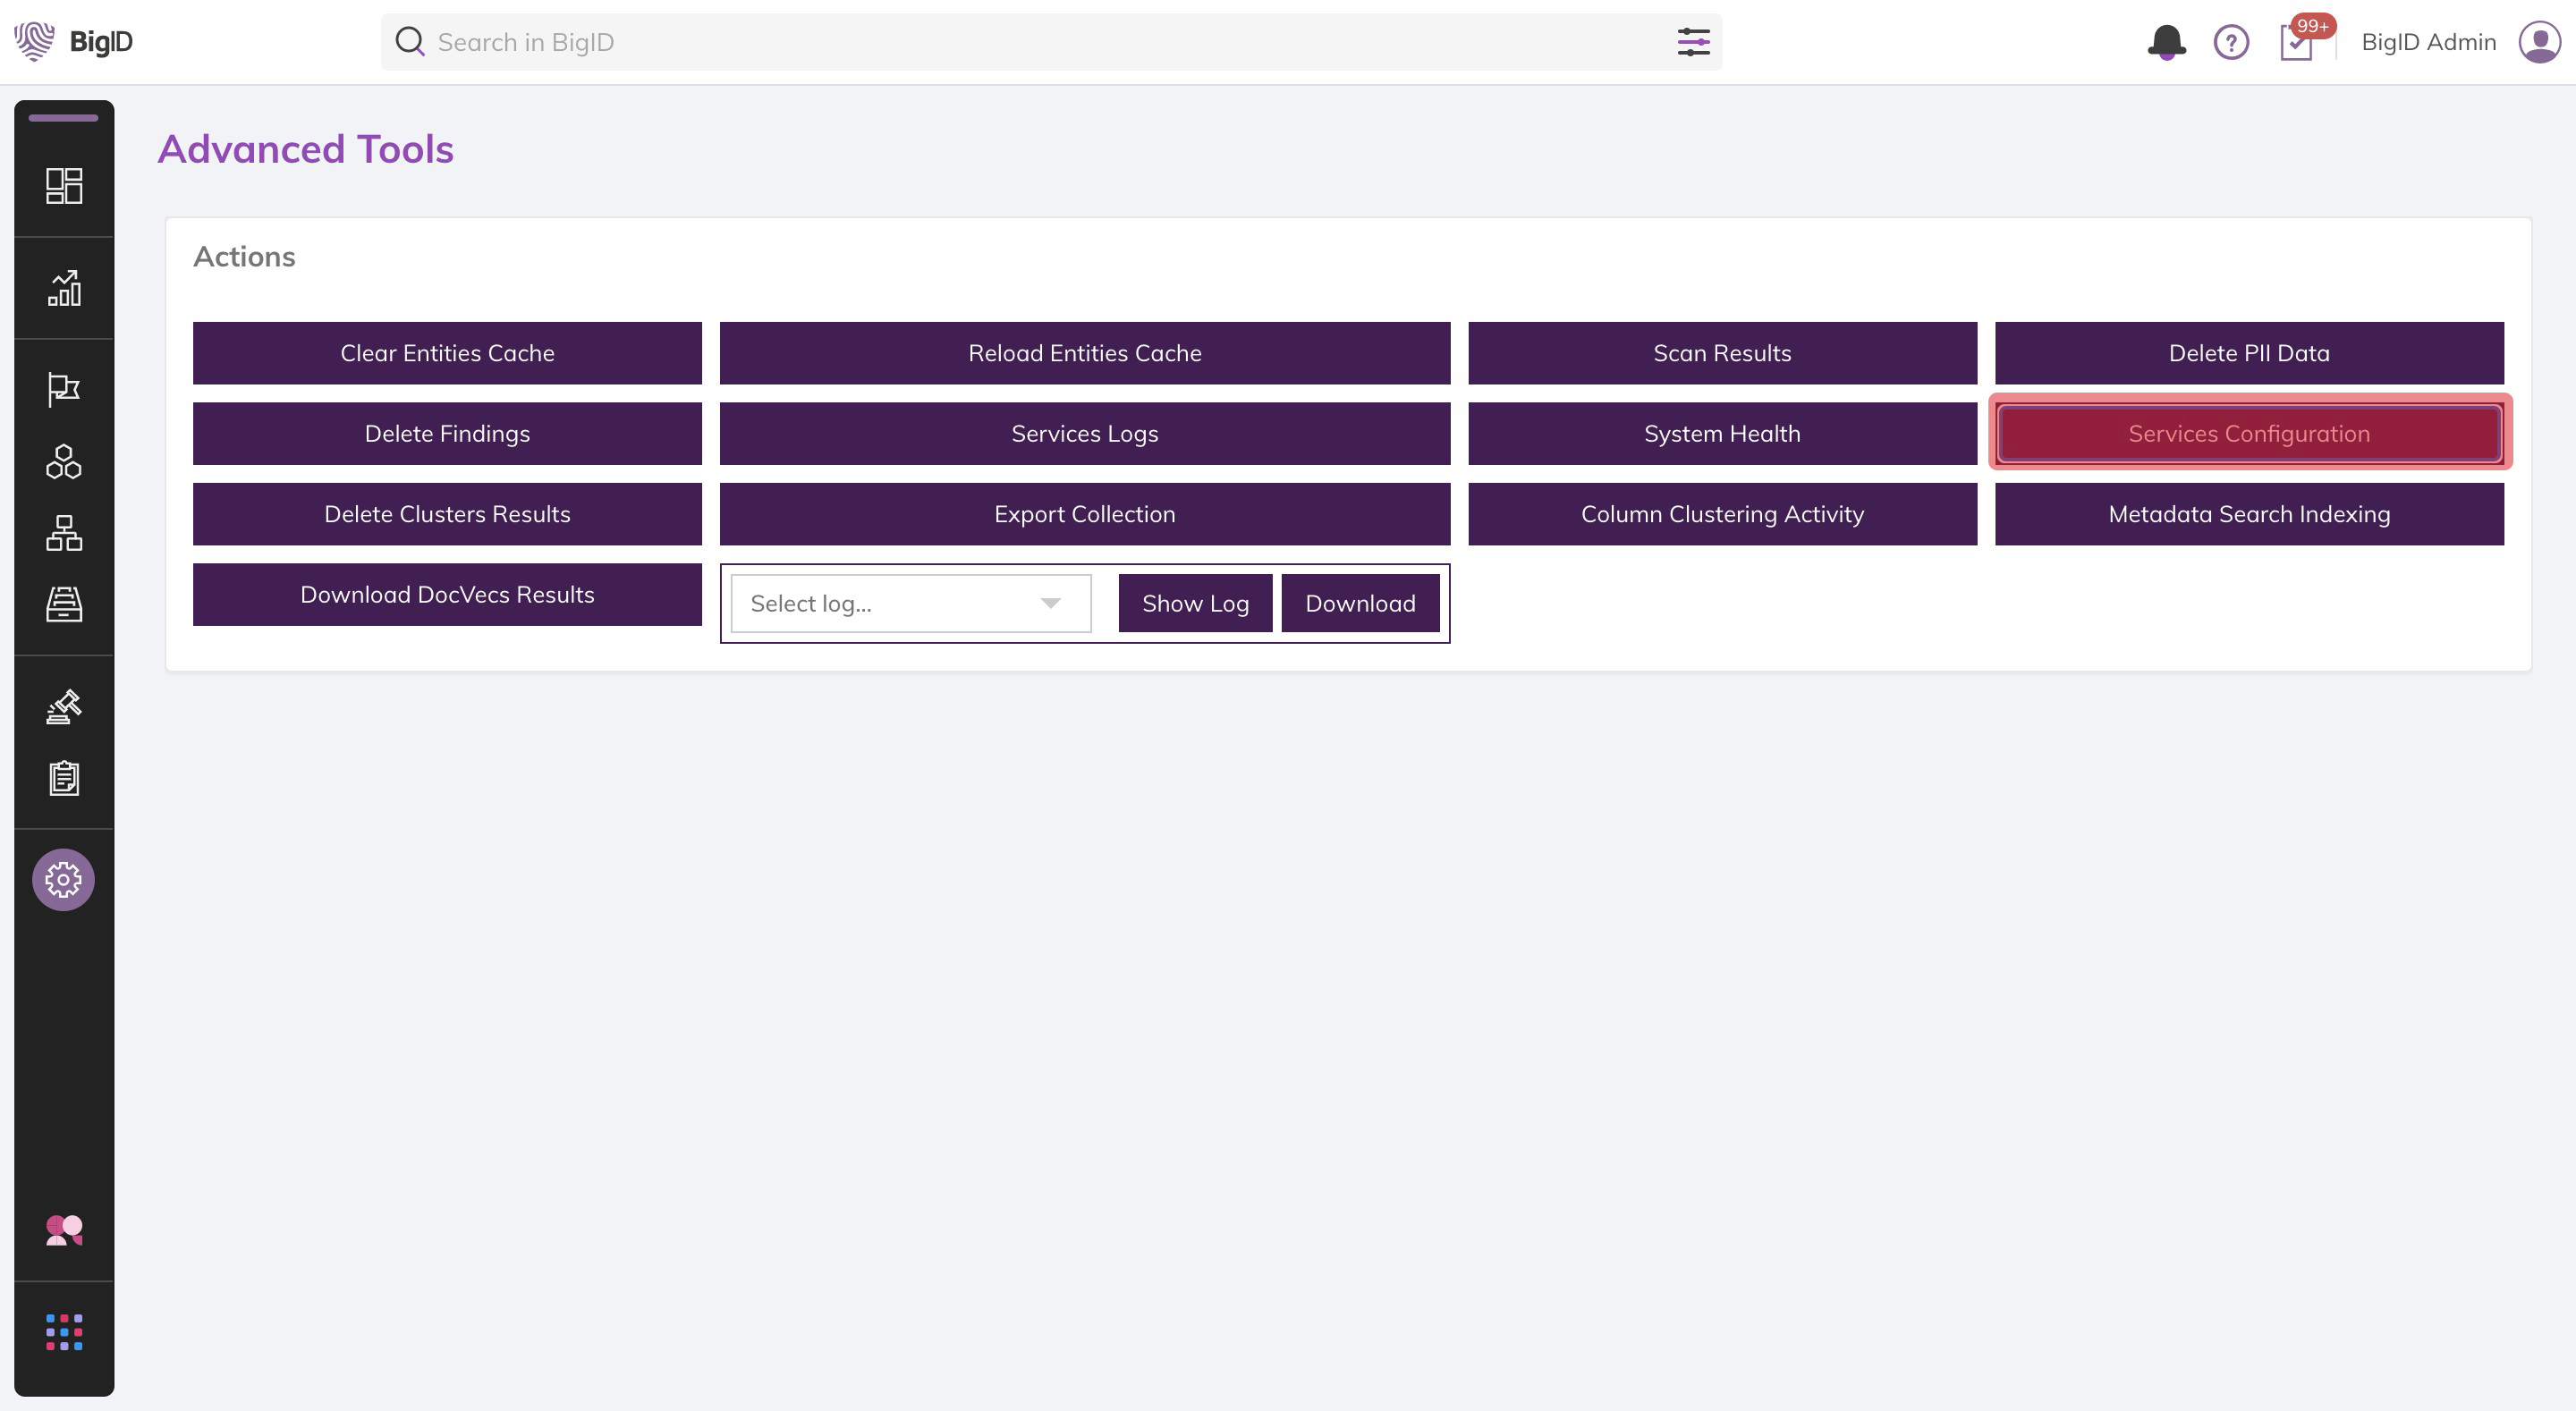Click the gavel policies icon
Image resolution: width=2576 pixels, height=1411 pixels.
[x=64, y=706]
